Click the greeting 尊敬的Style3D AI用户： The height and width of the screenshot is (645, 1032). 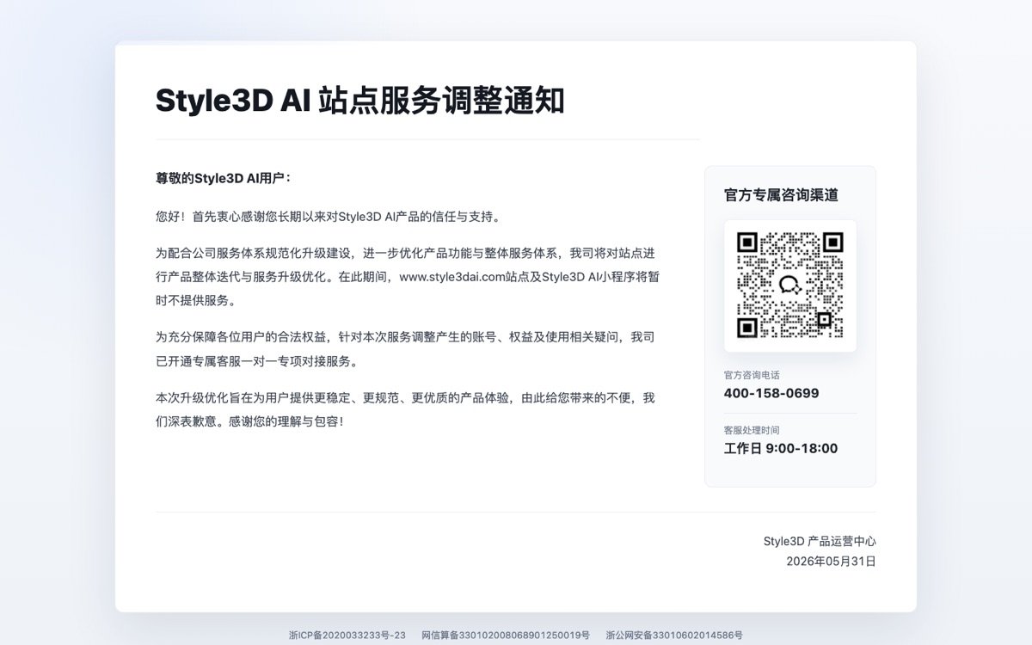coord(224,178)
